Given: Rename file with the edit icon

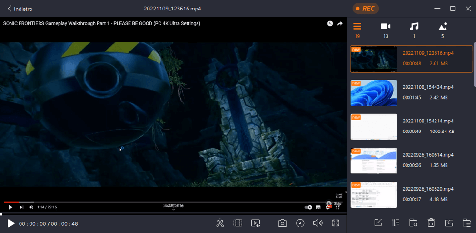Looking at the screenshot, I should [377, 223].
